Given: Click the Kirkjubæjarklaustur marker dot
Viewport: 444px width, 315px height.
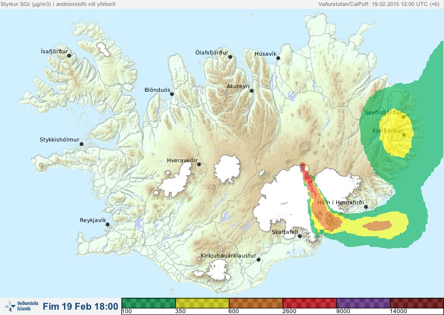Looking at the screenshot, I should 258,260.
